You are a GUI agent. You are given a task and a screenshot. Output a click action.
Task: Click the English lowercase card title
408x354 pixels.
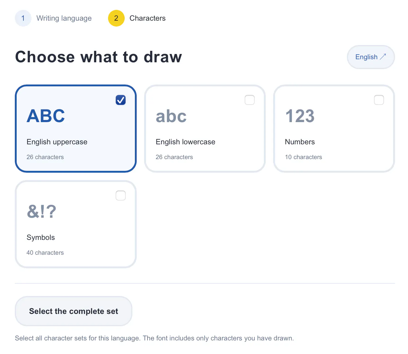[x=185, y=142]
